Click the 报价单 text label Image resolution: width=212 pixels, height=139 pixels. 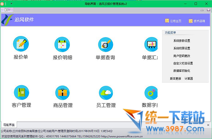21,57
